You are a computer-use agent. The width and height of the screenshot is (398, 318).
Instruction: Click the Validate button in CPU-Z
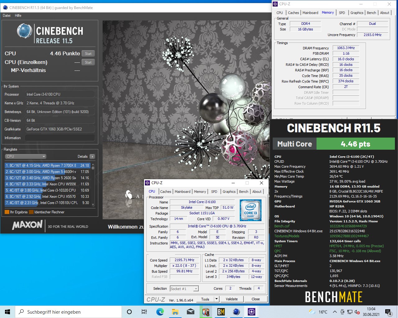point(232,299)
